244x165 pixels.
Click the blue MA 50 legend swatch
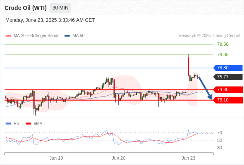[x=67, y=36]
